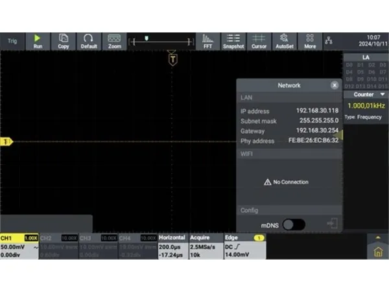Toggle the mDNS switch
389x292 pixels.
[x=293, y=224]
